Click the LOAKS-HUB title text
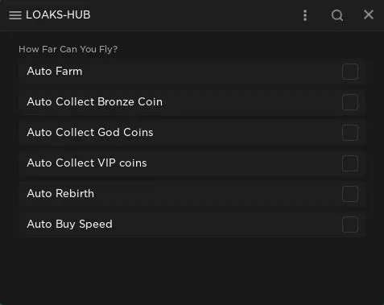The image size is (384, 305). click(58, 14)
